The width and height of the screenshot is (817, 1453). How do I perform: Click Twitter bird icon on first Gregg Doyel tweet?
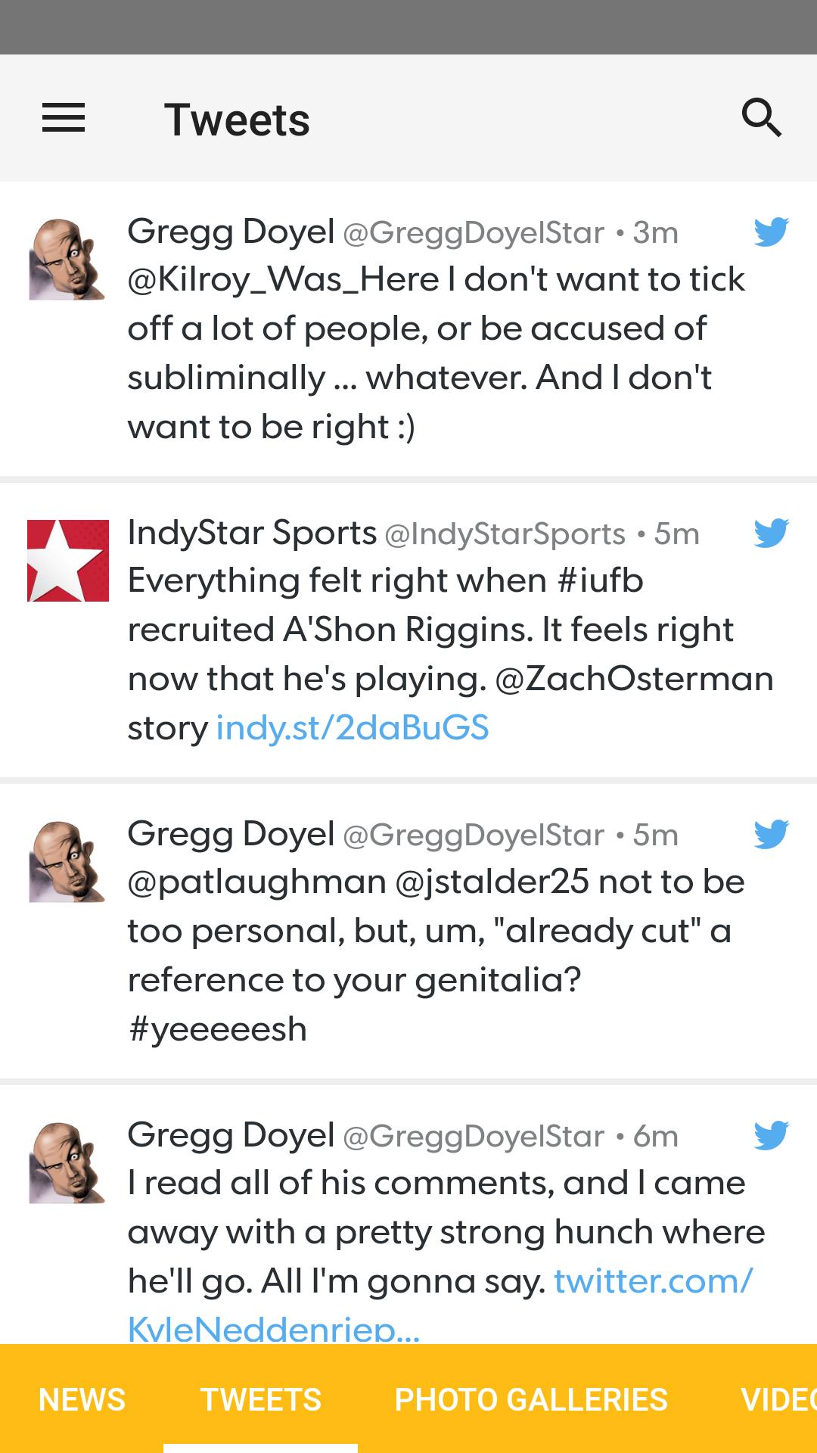click(x=771, y=232)
